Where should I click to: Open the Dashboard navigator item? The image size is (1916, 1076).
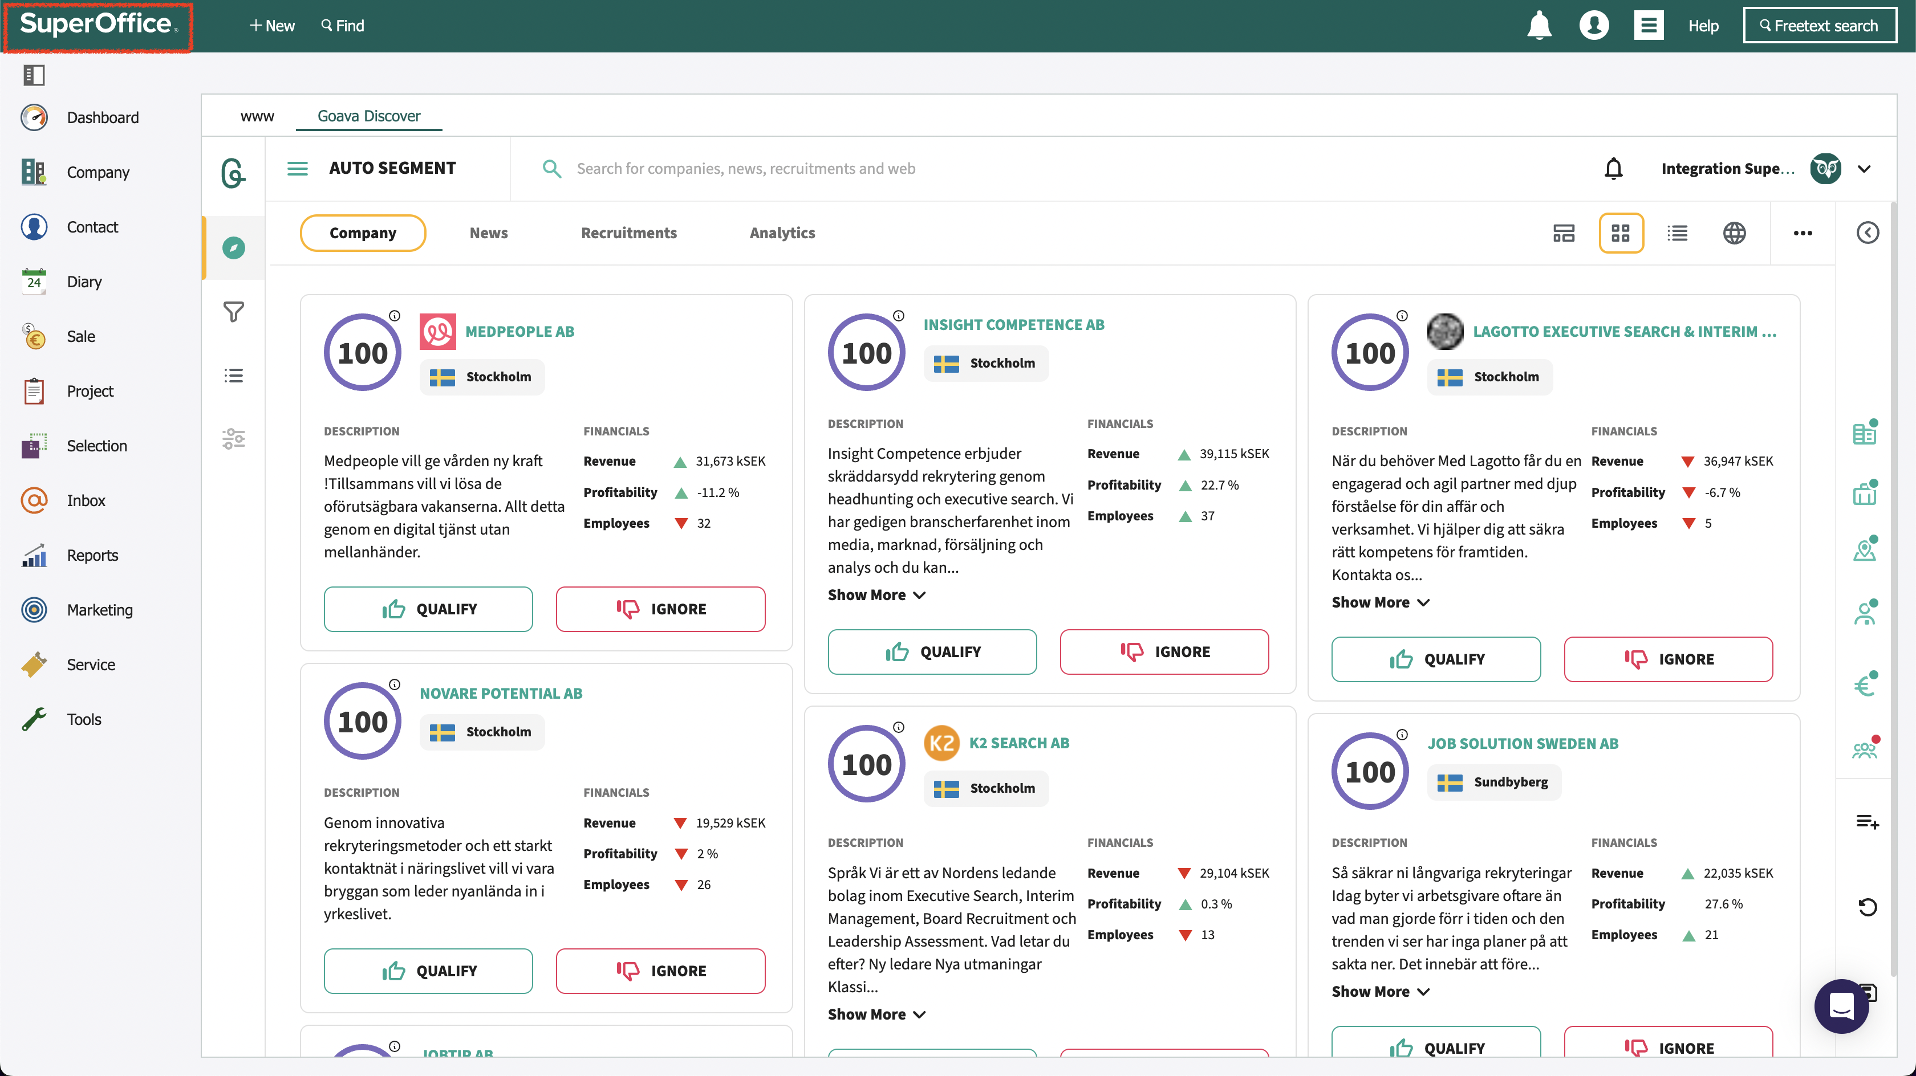click(80, 117)
